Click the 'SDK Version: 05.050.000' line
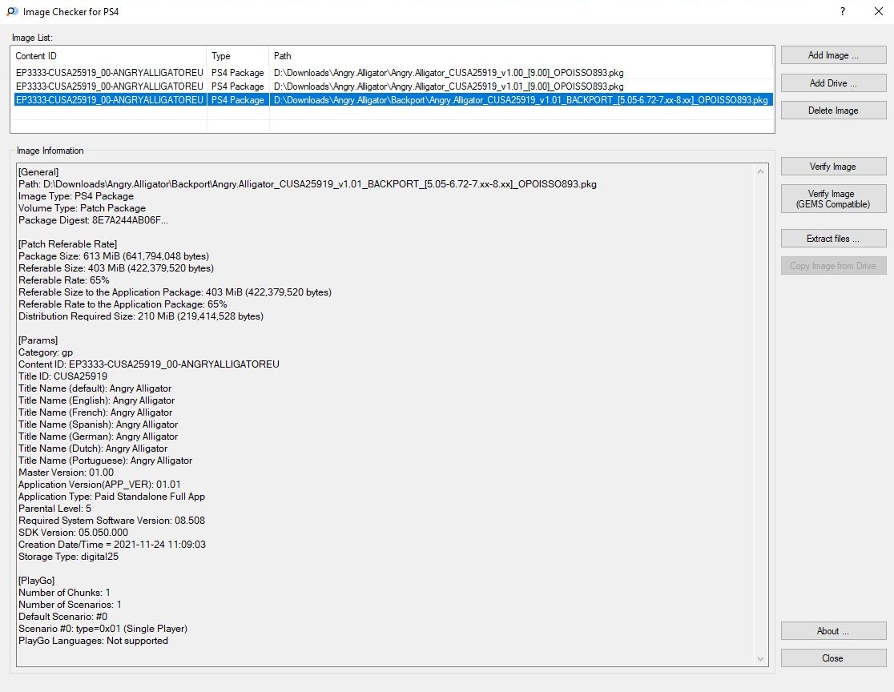This screenshot has width=894, height=692. pos(74,532)
